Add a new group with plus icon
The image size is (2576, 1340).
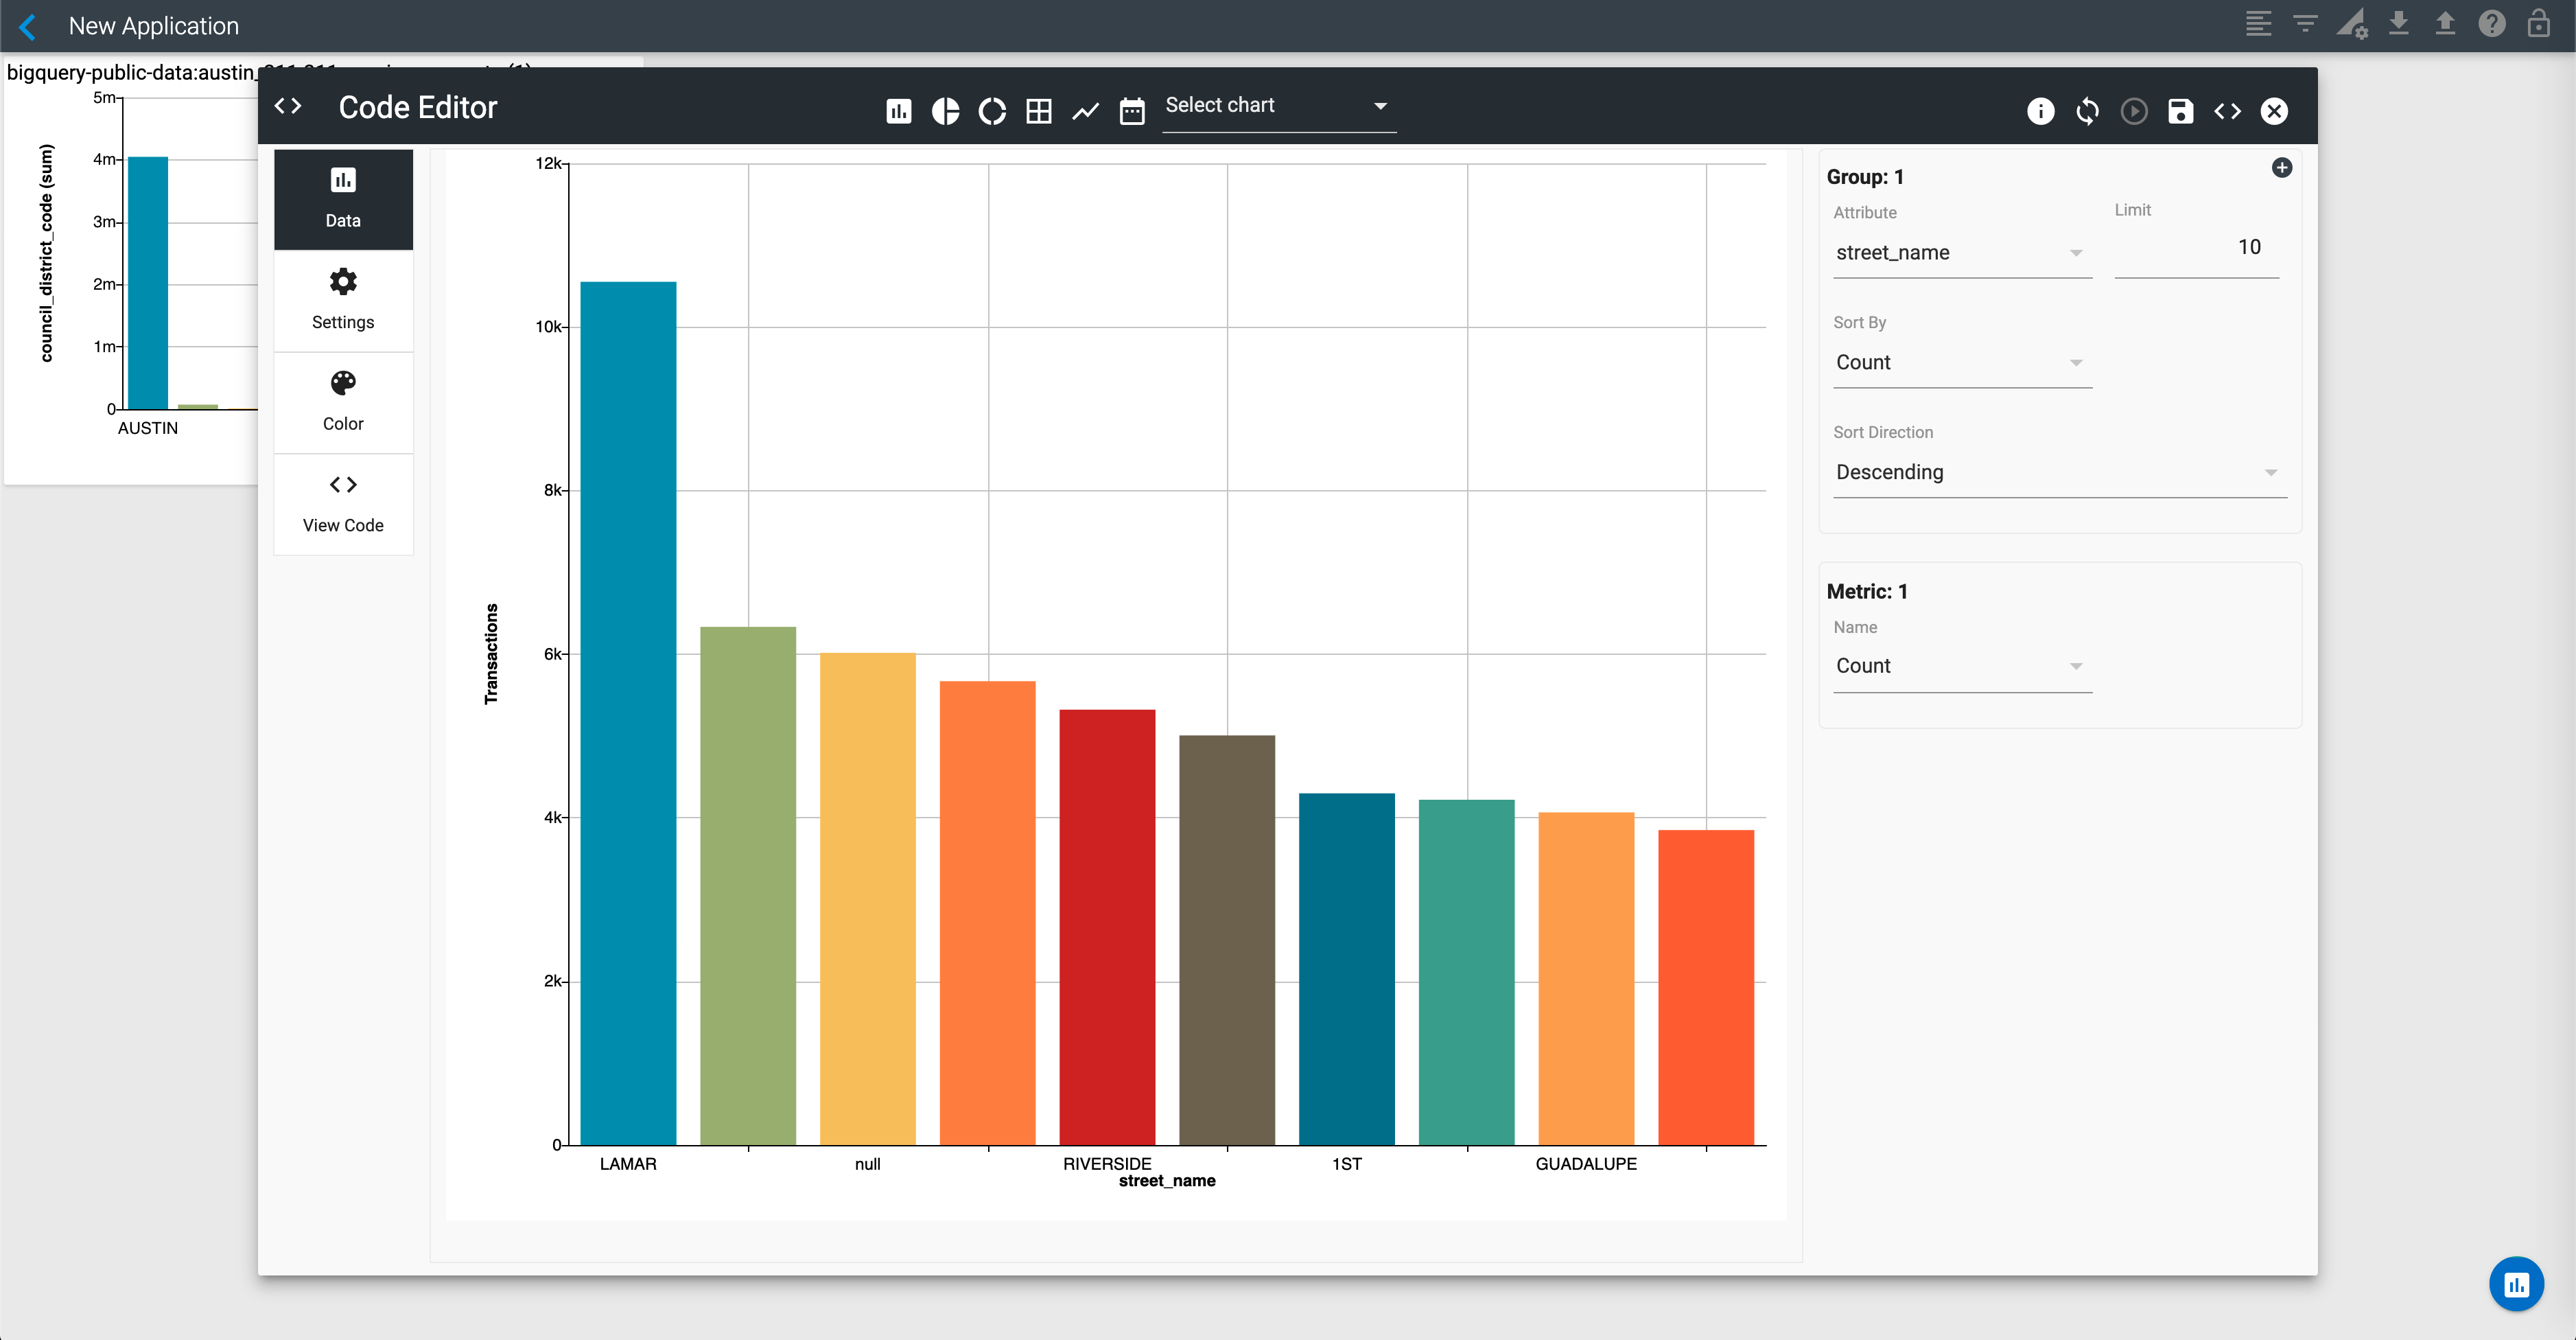2281,167
